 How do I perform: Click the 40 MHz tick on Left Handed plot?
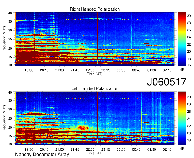10,92
